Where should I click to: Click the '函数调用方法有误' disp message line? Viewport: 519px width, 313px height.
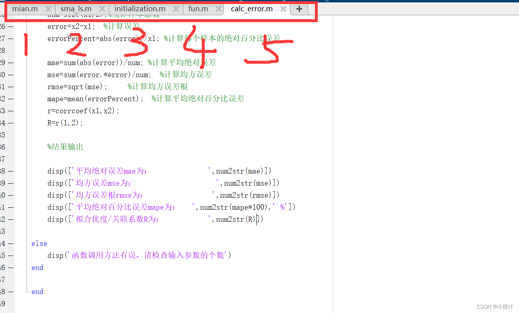pyautogui.click(x=139, y=256)
